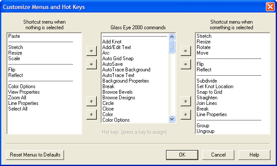Click Reset Menus to Defaults button

(x=35, y=155)
